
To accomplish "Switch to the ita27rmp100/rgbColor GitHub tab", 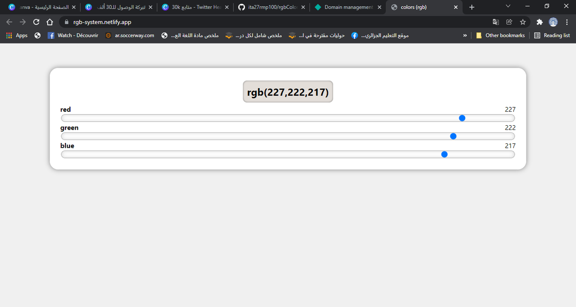I will 272,7.
